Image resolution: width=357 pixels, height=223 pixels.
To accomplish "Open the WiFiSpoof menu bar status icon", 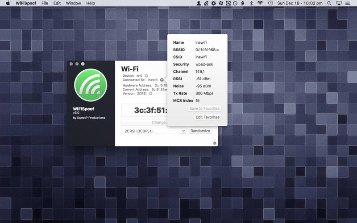I will [206, 3].
